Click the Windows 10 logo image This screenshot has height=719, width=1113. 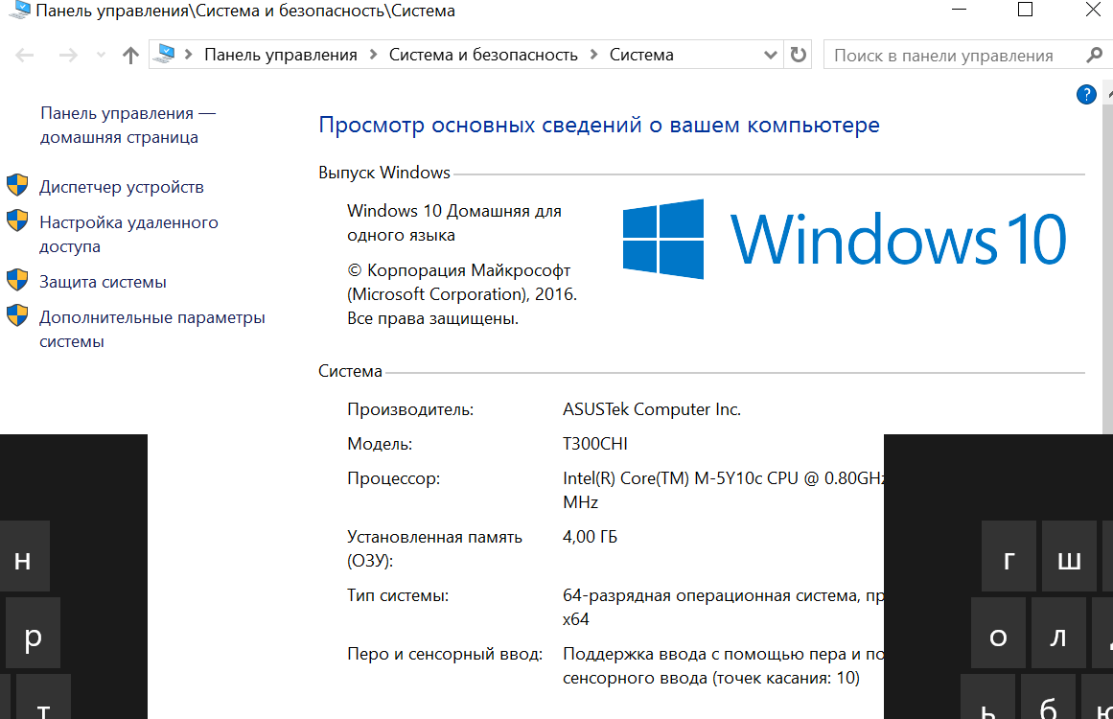(844, 240)
